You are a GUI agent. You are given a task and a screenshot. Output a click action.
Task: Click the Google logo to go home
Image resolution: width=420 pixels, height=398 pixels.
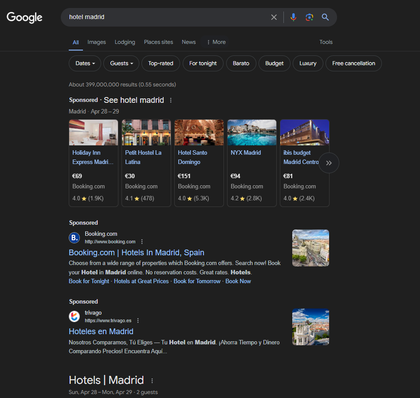[24, 18]
